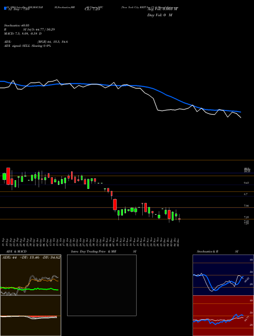The width and height of the screenshot is (254, 336).
Task: Click the 7.98 price axis label
Action: coord(246,206)
